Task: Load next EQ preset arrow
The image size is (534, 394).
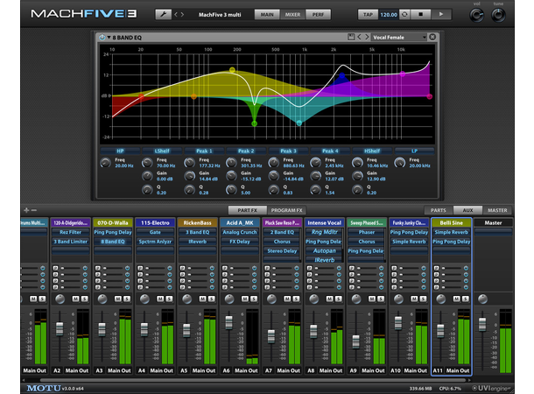Action: tap(367, 37)
